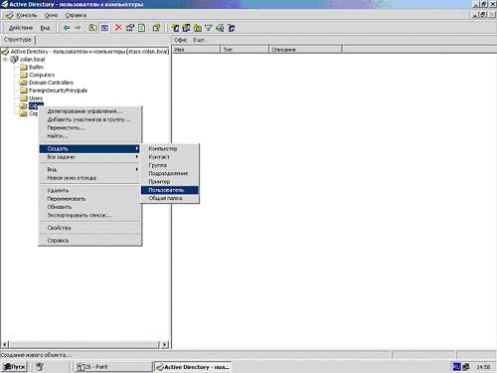
Task: Collapse the colan.local domain tree node
Action: (x=5, y=60)
